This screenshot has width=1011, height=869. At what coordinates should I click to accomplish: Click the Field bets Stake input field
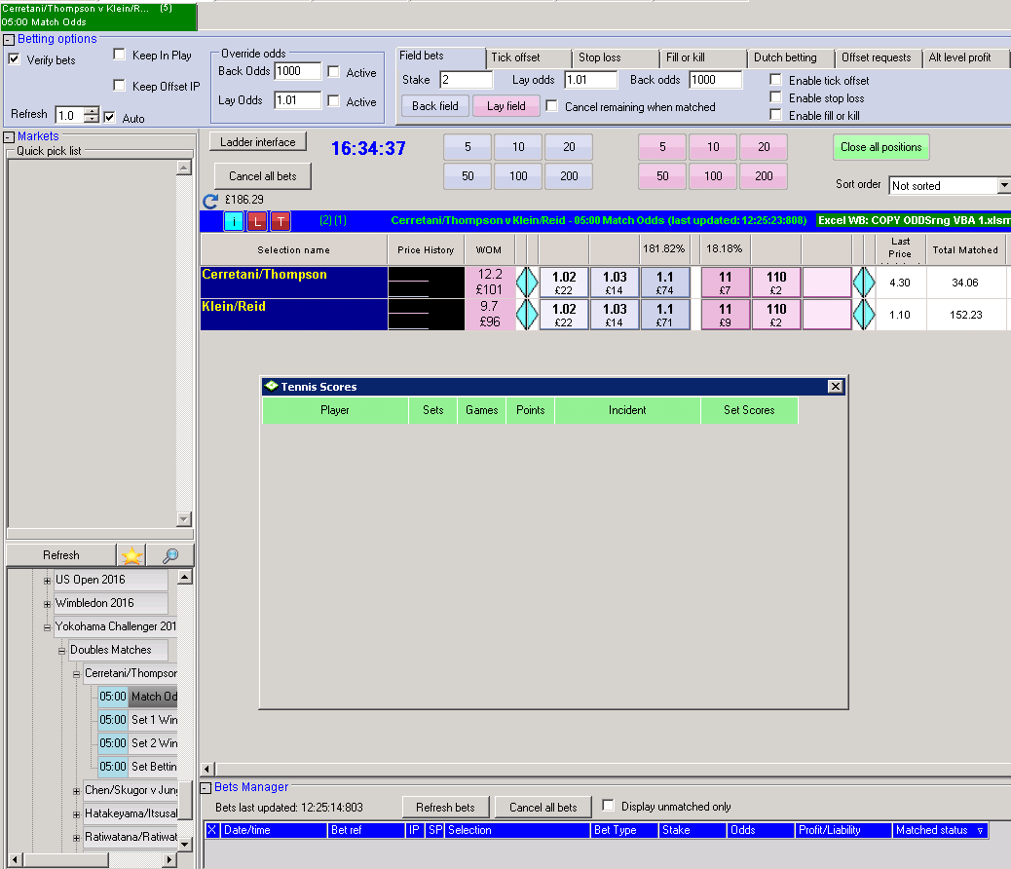pyautogui.click(x=467, y=80)
